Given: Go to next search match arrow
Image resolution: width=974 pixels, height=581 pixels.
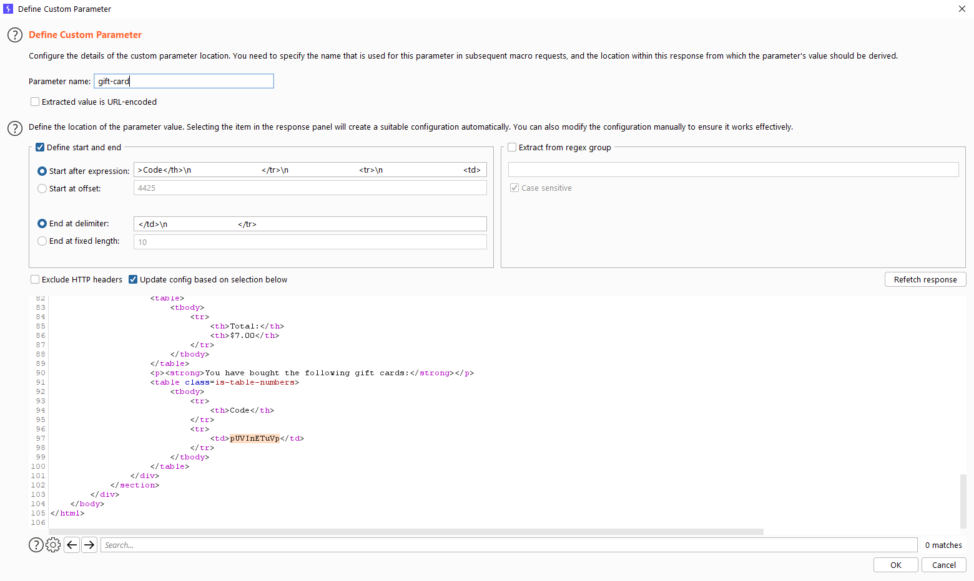Looking at the screenshot, I should click(89, 545).
